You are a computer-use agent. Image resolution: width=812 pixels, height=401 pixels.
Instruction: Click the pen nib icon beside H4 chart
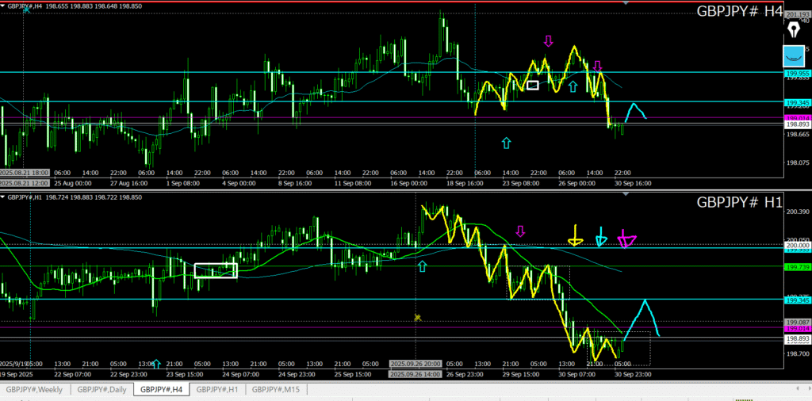point(795,30)
